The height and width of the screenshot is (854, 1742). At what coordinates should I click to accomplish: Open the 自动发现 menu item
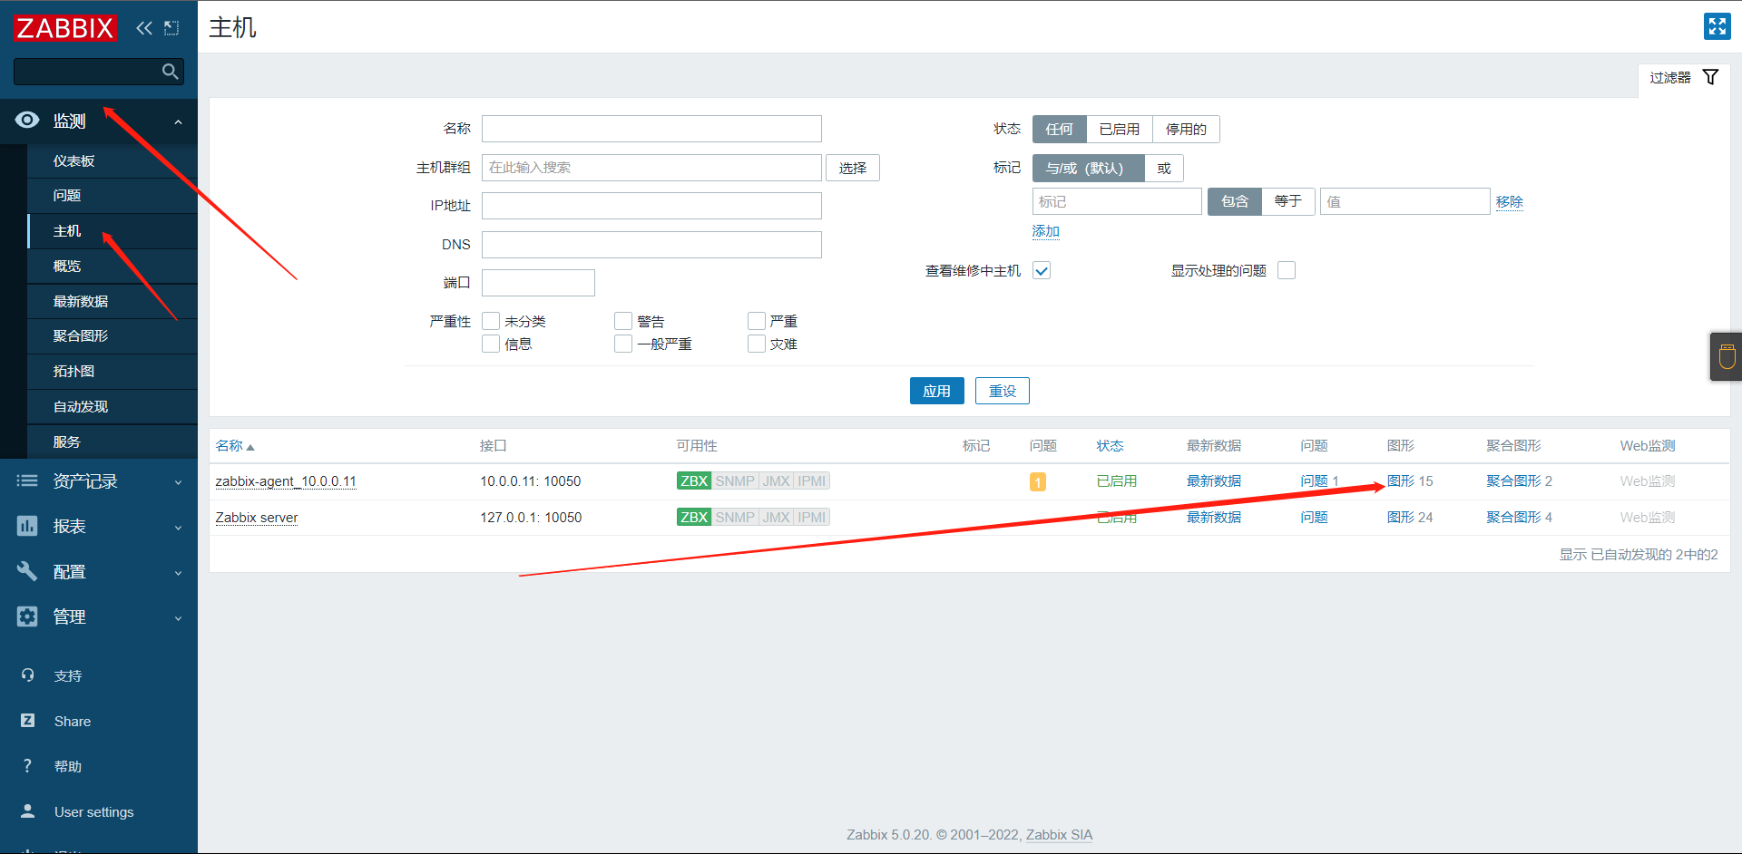tap(113, 407)
